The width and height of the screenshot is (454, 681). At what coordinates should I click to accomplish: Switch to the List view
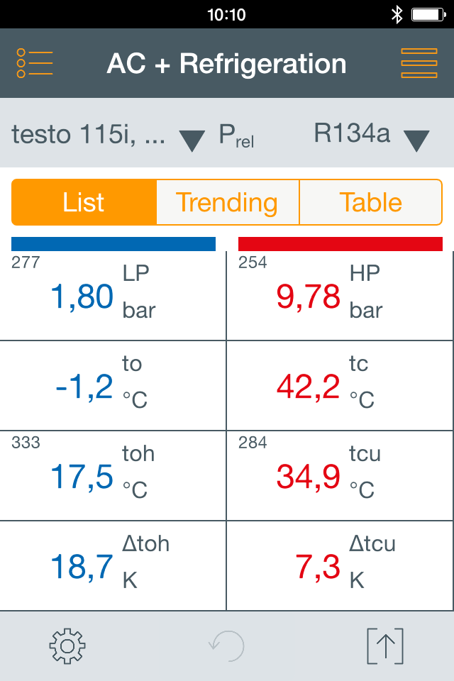(x=84, y=202)
